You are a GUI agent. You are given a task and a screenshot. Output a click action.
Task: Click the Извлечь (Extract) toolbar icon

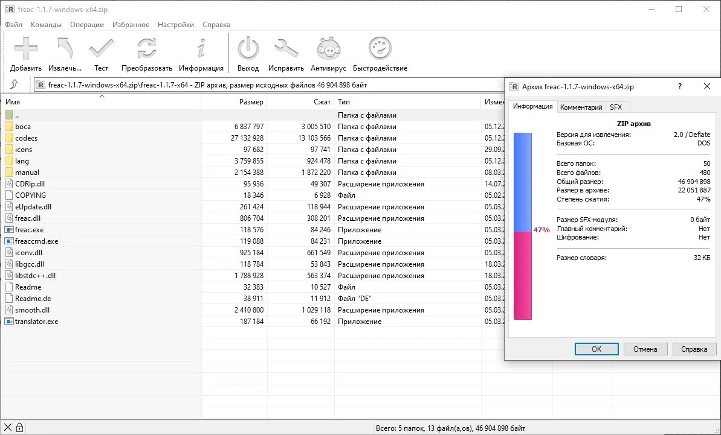(65, 49)
